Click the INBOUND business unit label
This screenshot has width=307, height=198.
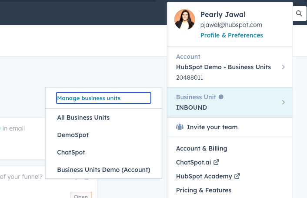191,107
